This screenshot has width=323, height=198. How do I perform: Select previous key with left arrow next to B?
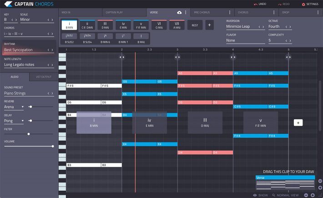pyautogui.click(x=12, y=20)
